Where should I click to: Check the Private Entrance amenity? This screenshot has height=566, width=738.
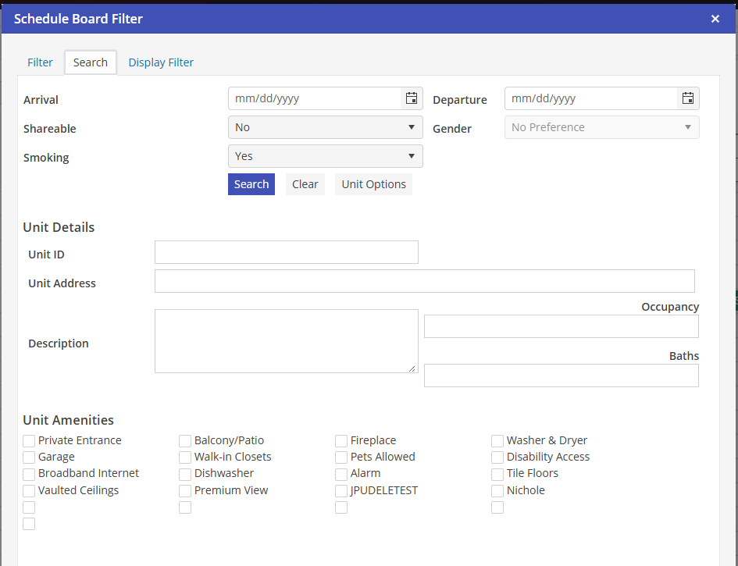tap(29, 441)
